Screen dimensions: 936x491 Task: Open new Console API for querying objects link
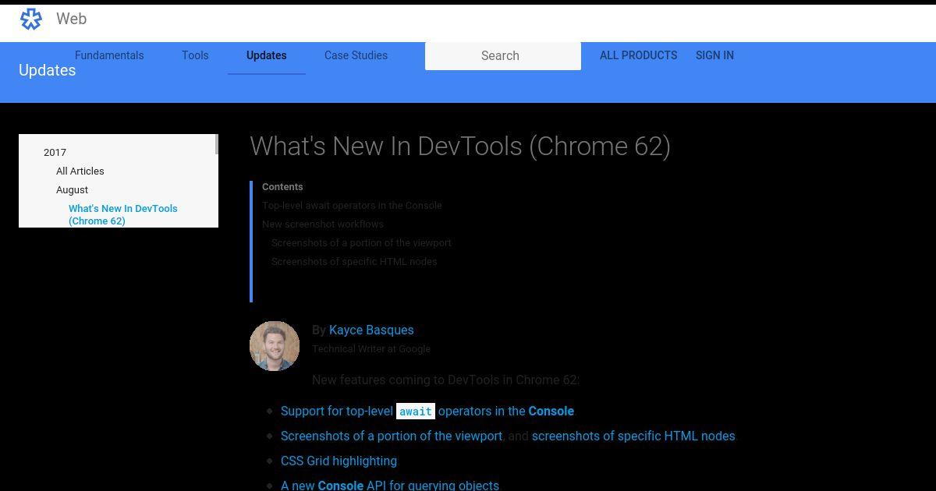point(390,485)
